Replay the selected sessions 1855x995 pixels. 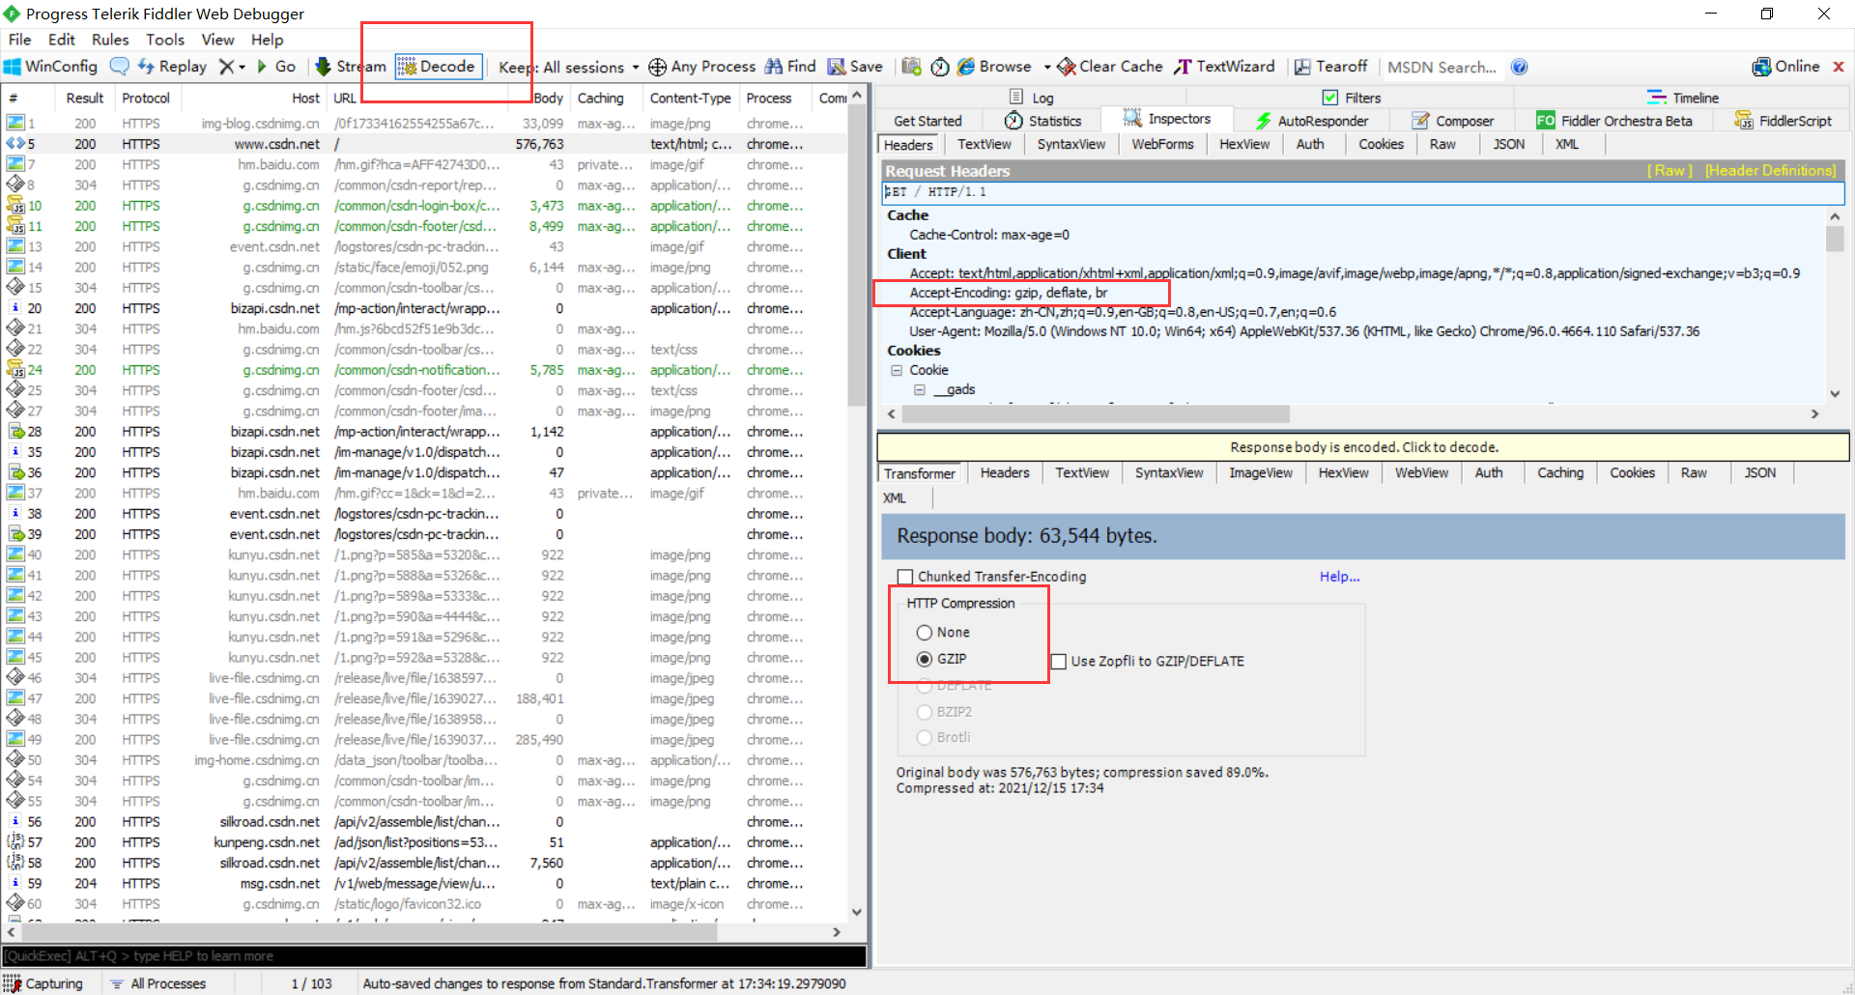[x=172, y=67]
